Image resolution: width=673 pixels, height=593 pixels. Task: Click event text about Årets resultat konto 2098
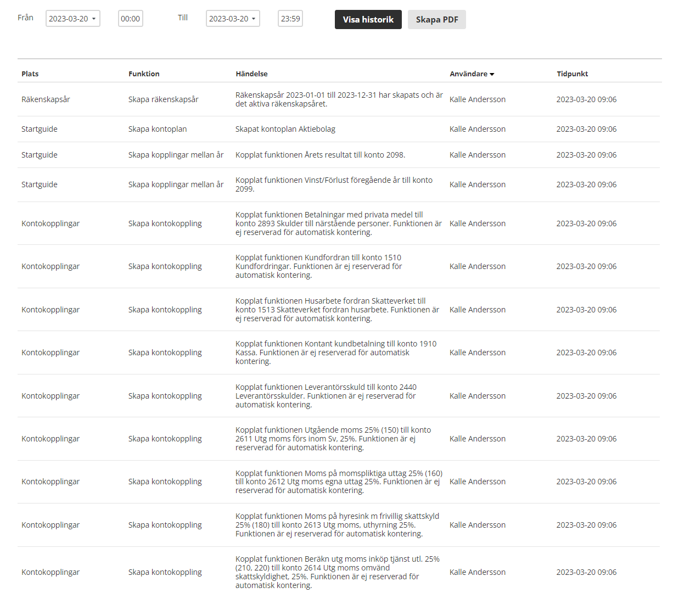tap(320, 155)
